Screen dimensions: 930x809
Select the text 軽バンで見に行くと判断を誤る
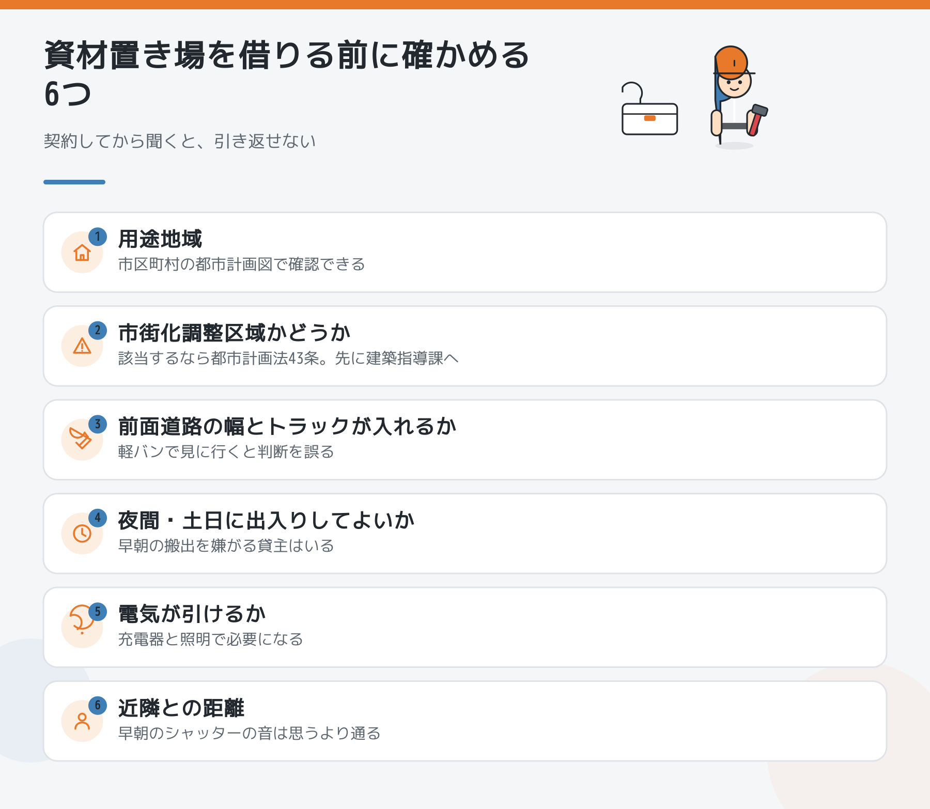point(226,452)
